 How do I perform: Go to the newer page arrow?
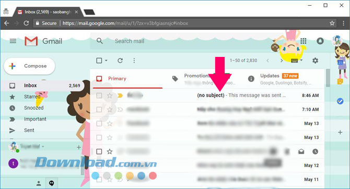point(267,61)
